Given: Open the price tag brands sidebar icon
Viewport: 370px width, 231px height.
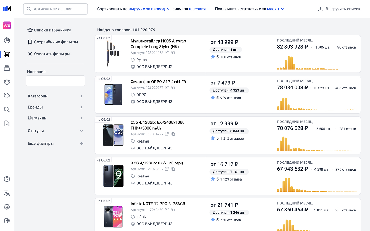Looking at the screenshot, I should tap(7, 96).
